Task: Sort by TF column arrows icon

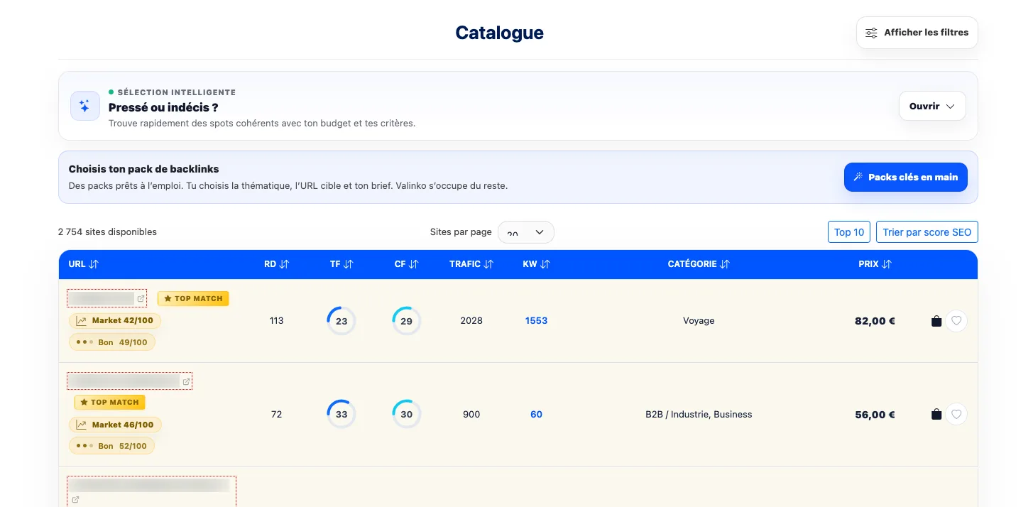Action: click(348, 264)
